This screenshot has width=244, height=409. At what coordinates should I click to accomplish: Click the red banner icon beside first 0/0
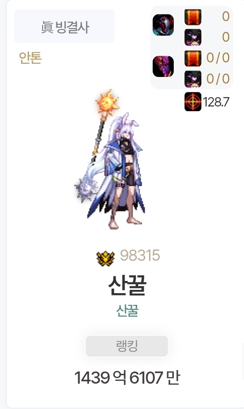pos(193,59)
